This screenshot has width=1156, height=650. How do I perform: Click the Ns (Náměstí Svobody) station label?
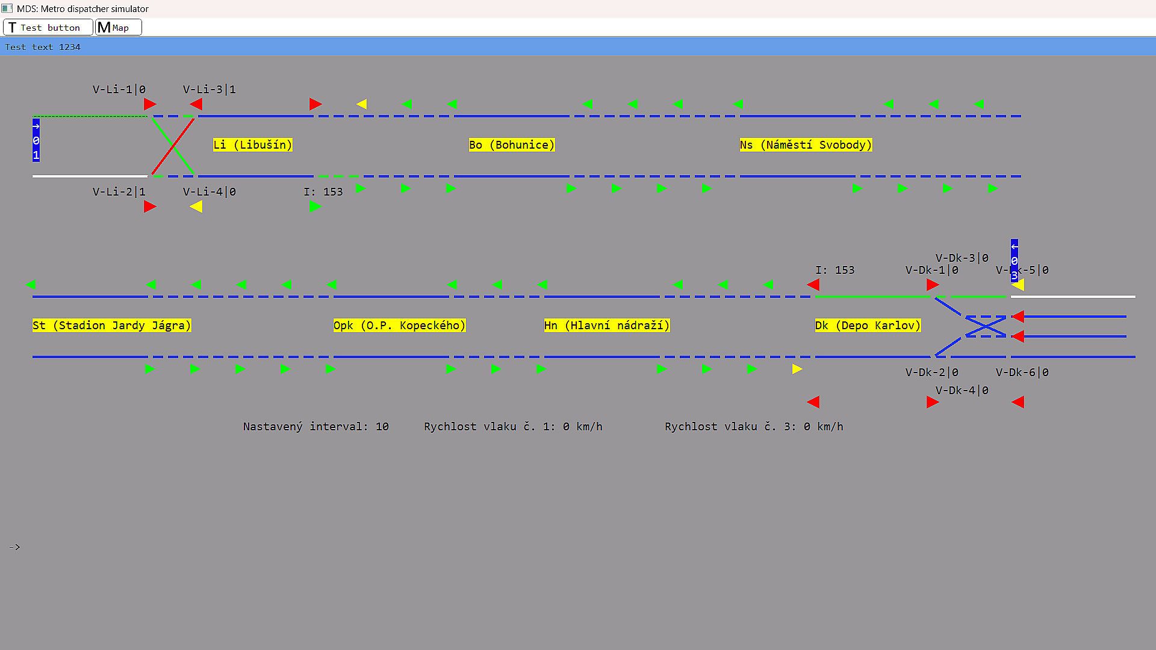[806, 145]
